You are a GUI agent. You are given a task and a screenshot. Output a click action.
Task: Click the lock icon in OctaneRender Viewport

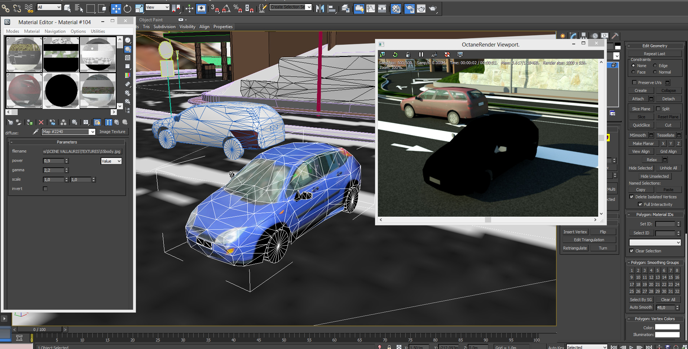coord(408,54)
